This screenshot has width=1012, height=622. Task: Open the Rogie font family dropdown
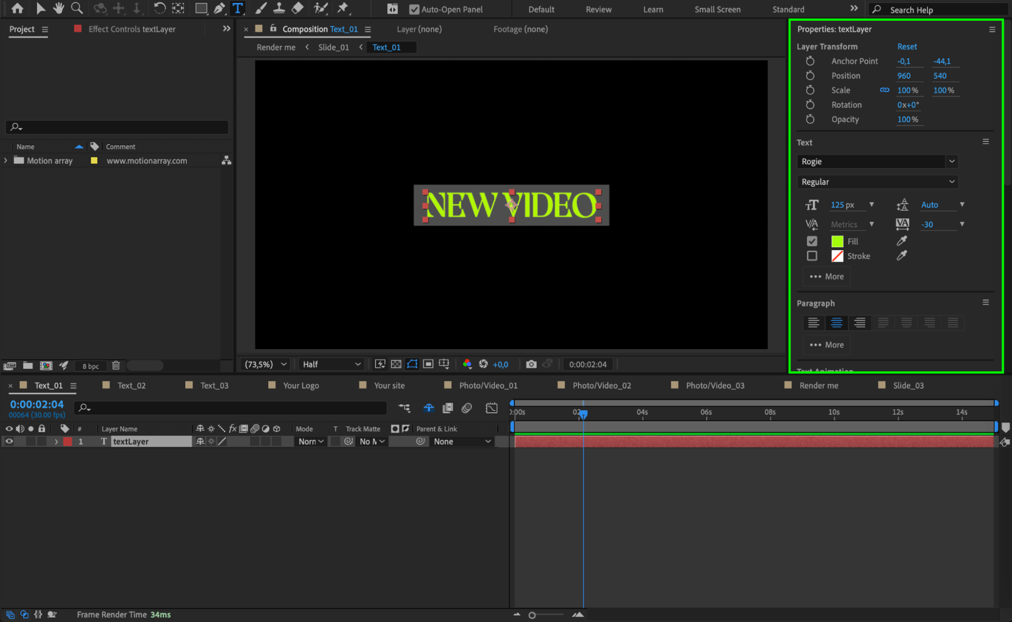pyautogui.click(x=952, y=162)
